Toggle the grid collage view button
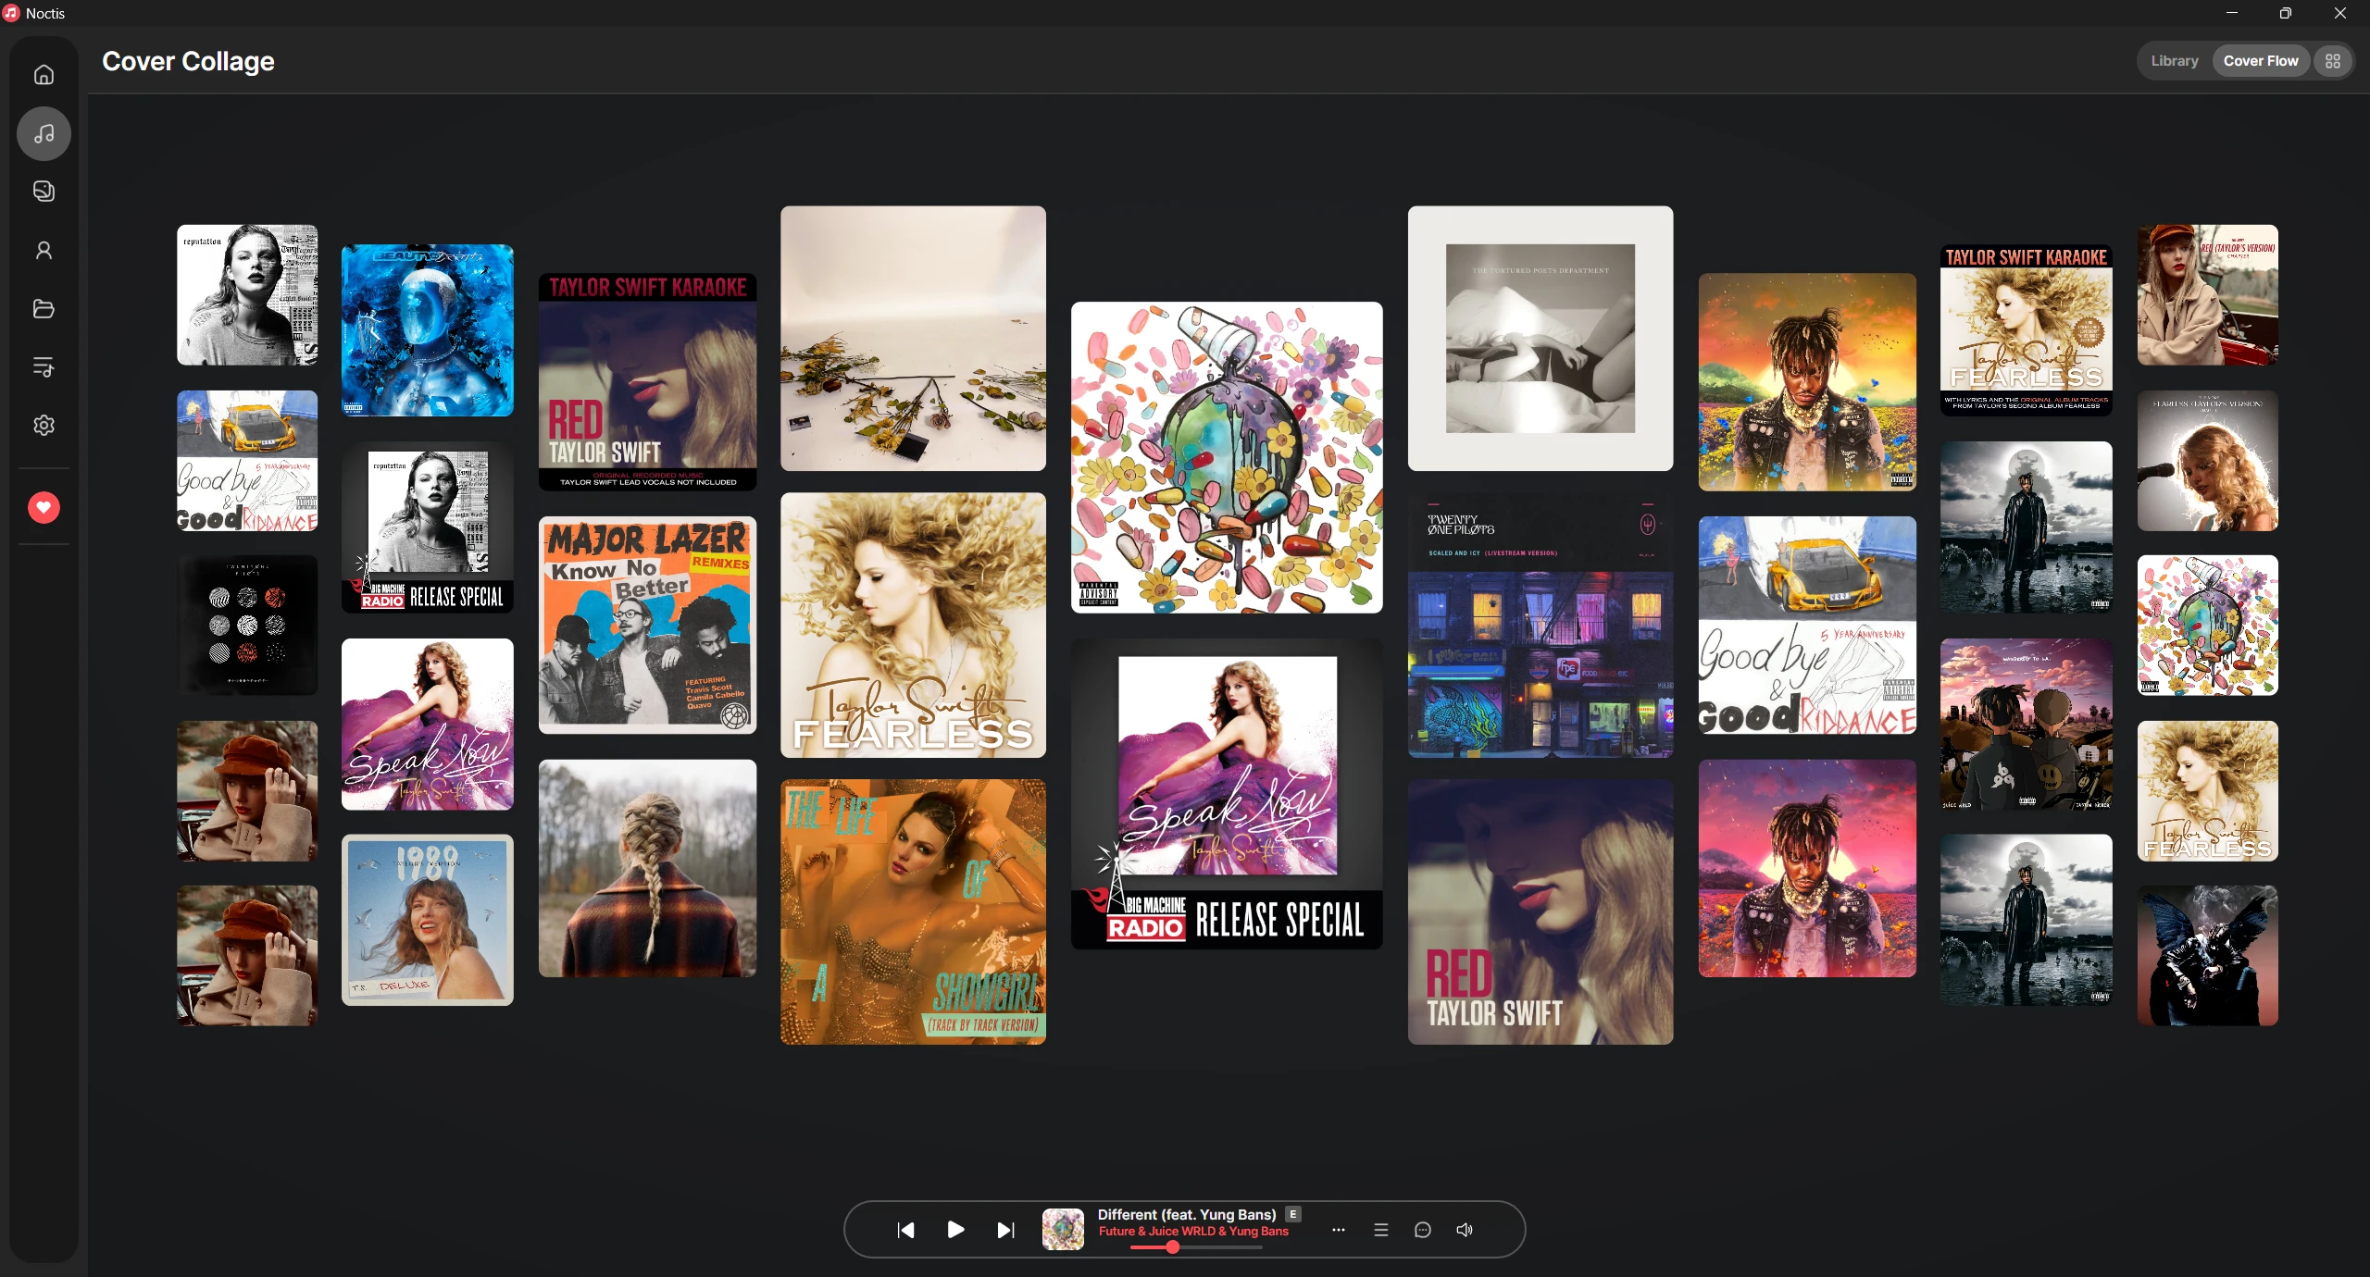The width and height of the screenshot is (2370, 1277). tap(2333, 61)
